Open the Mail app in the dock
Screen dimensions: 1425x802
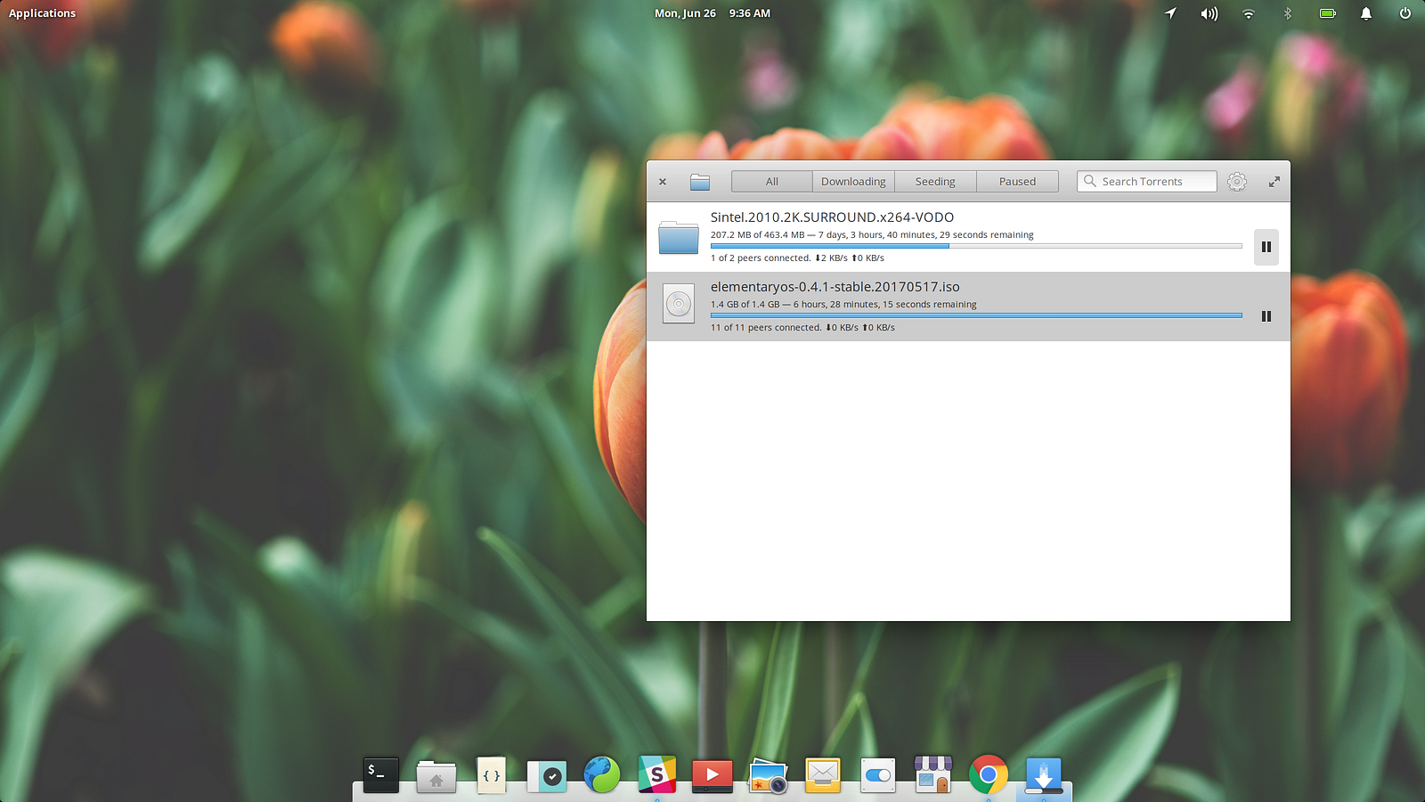[823, 775]
